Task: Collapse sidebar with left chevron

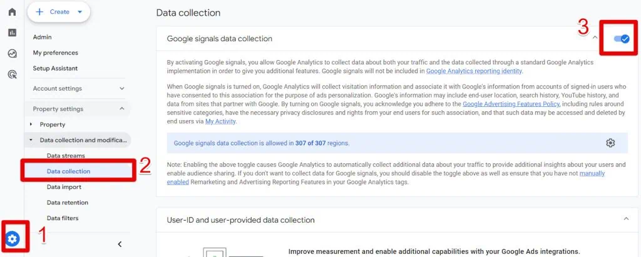Action: coord(120,244)
